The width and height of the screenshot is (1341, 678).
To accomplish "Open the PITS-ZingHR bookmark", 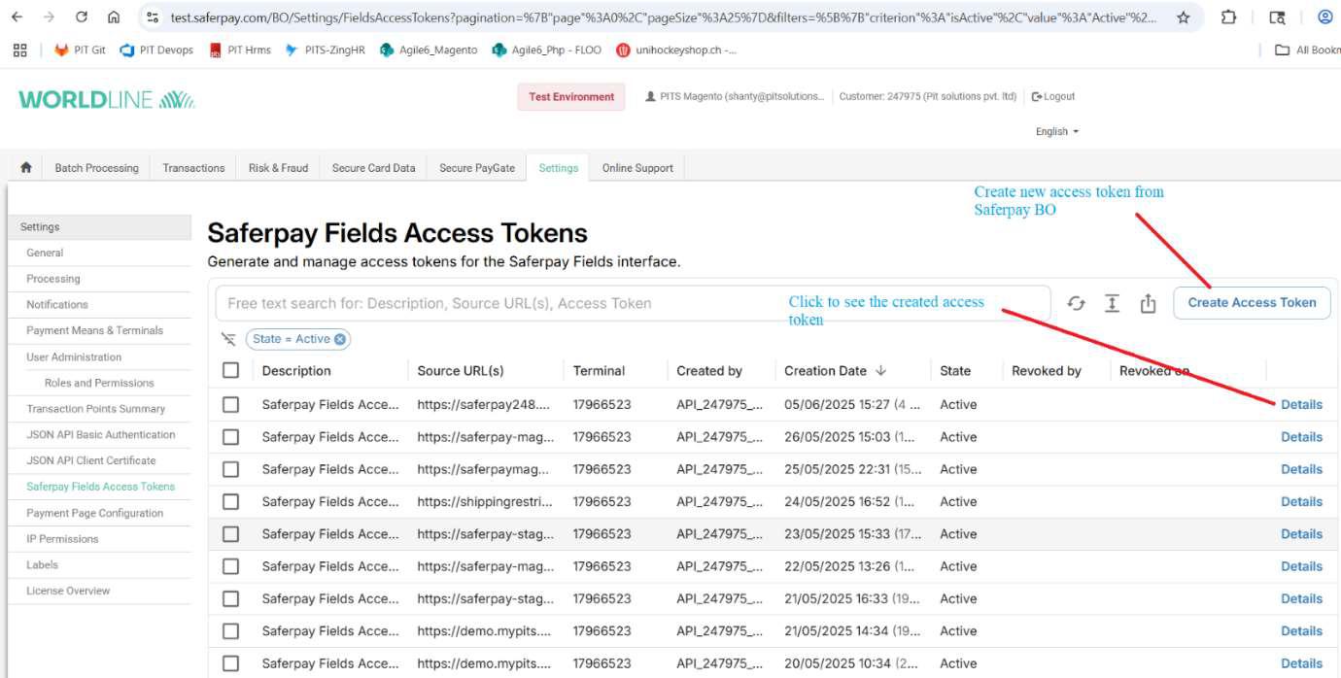I will pyautogui.click(x=326, y=50).
